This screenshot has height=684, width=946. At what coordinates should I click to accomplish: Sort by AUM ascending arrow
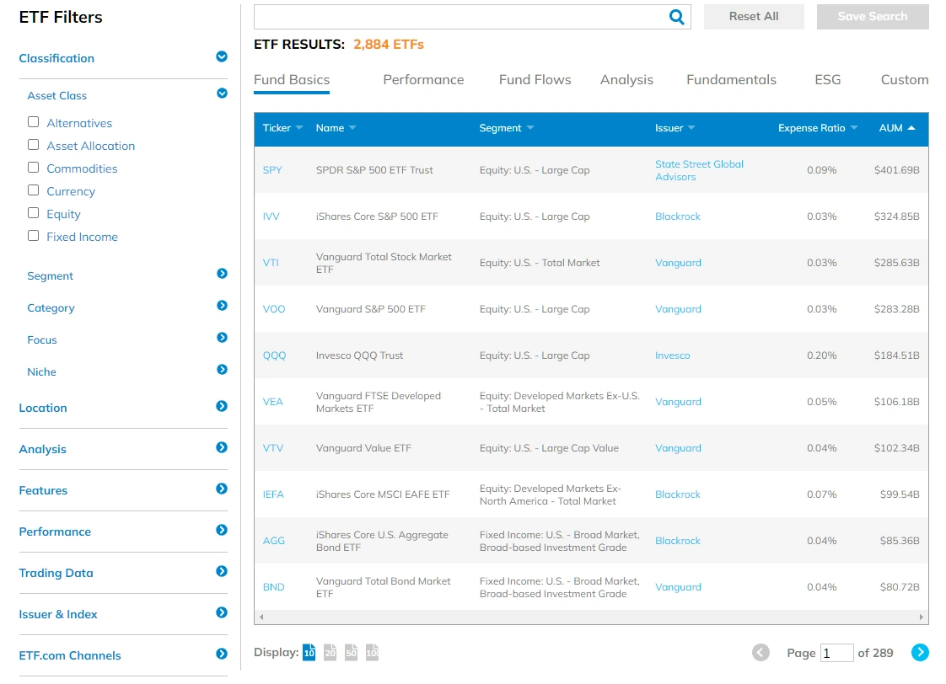point(911,128)
